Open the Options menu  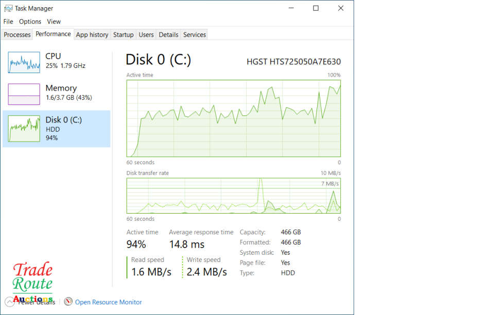click(30, 22)
